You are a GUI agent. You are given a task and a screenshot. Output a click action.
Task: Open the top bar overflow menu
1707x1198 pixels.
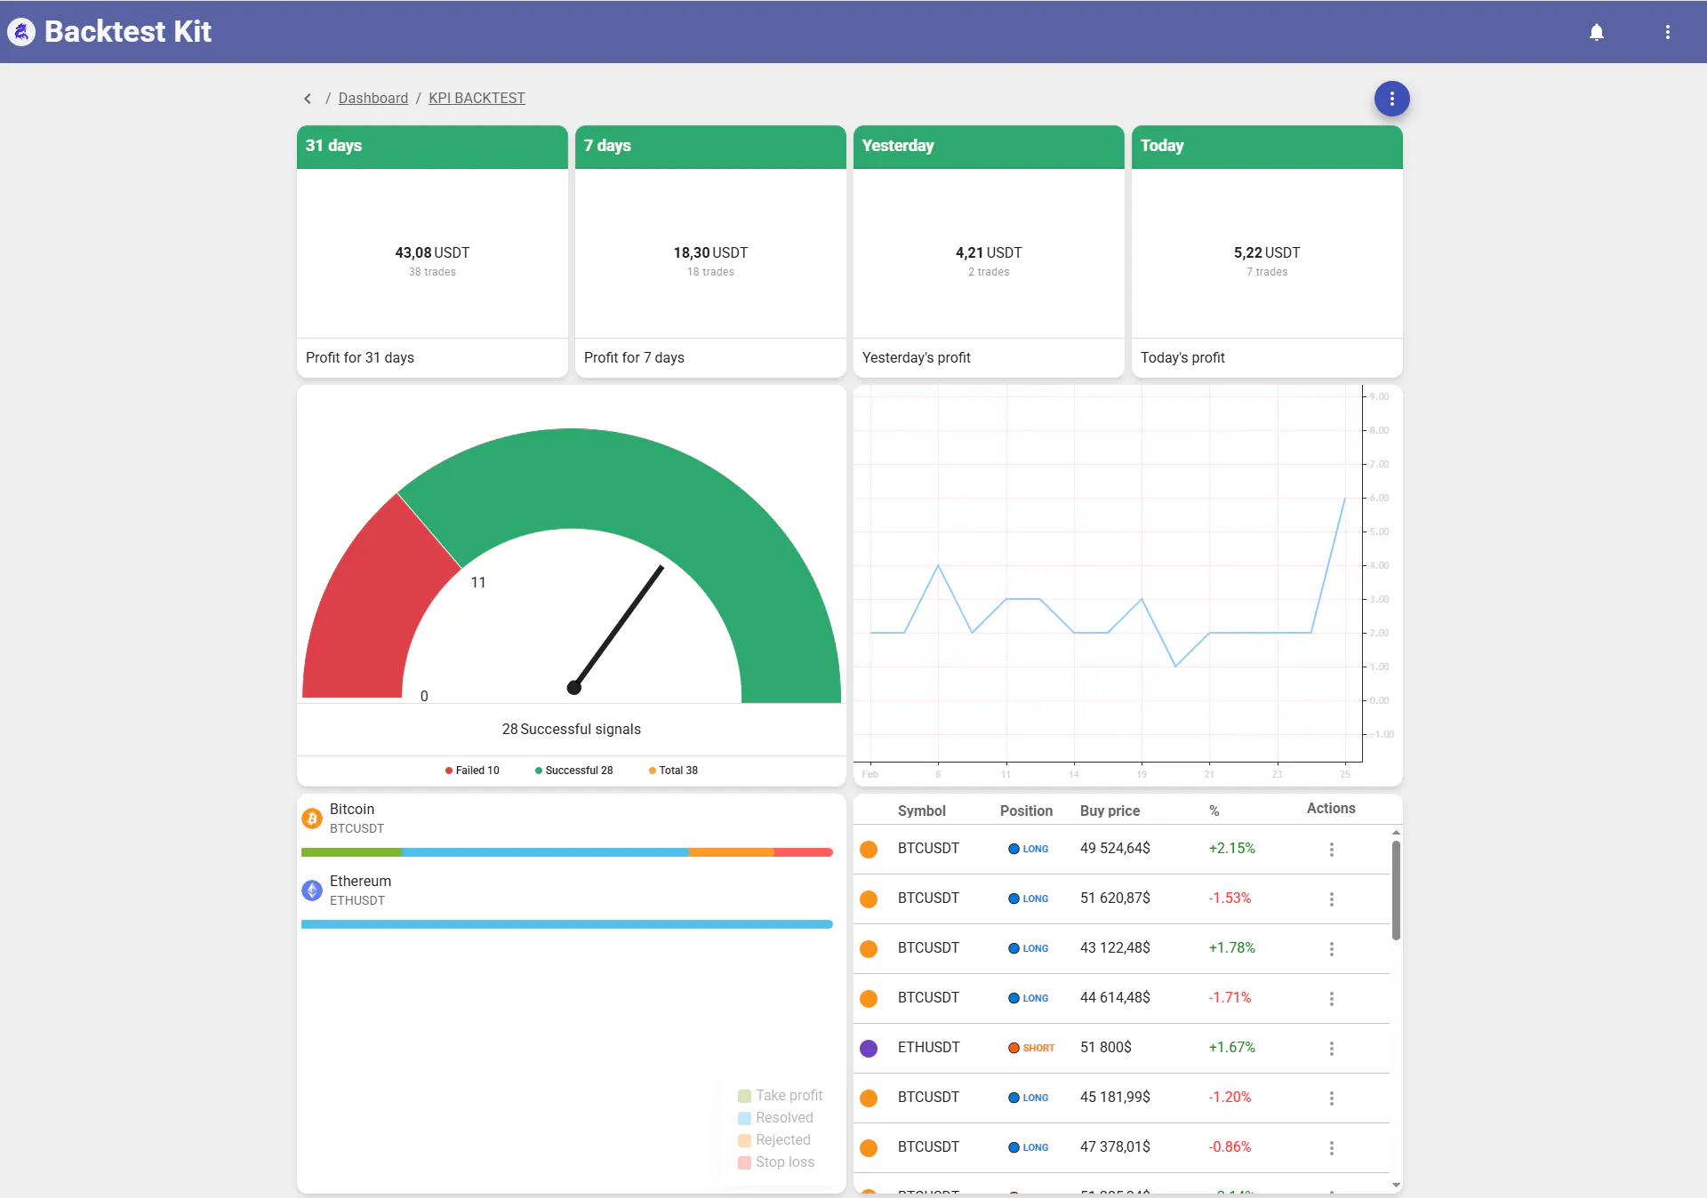tap(1667, 32)
